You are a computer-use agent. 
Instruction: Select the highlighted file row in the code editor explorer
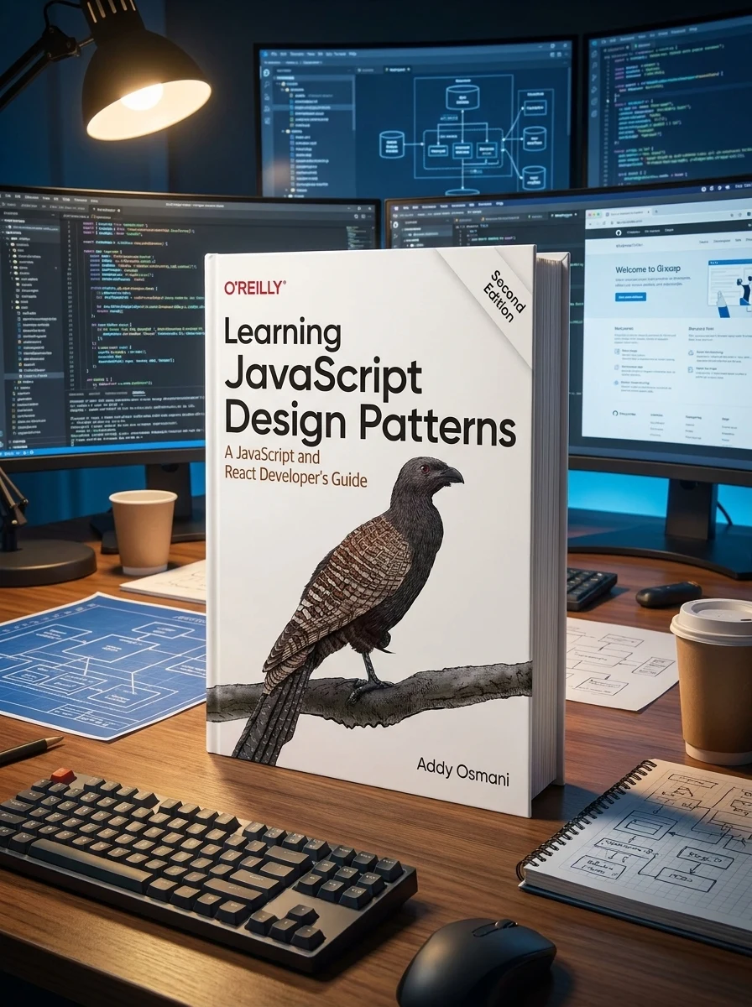34,376
